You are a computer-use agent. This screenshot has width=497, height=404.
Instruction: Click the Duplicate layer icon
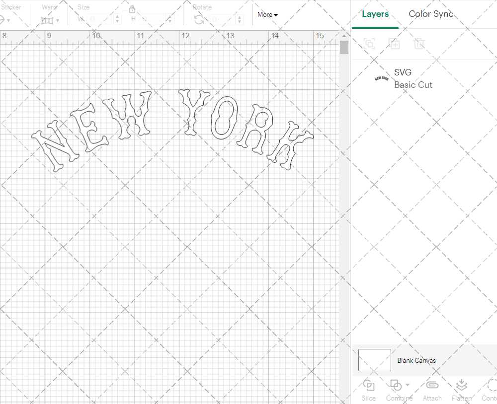tap(395, 44)
